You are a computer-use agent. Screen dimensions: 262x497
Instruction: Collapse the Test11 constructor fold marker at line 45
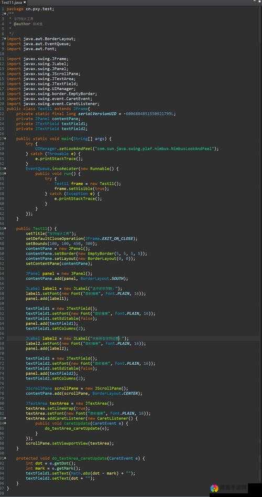click(x=5, y=228)
